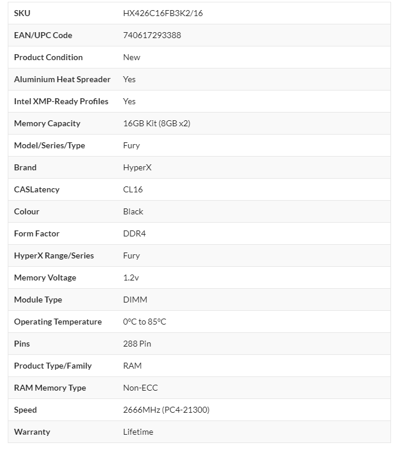
Task: Click the Lifetime warranty value
Action: tap(138, 432)
